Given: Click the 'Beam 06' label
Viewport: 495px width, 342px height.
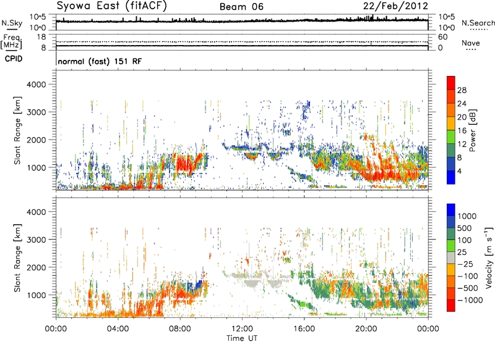Looking at the screenshot, I should click(241, 7).
